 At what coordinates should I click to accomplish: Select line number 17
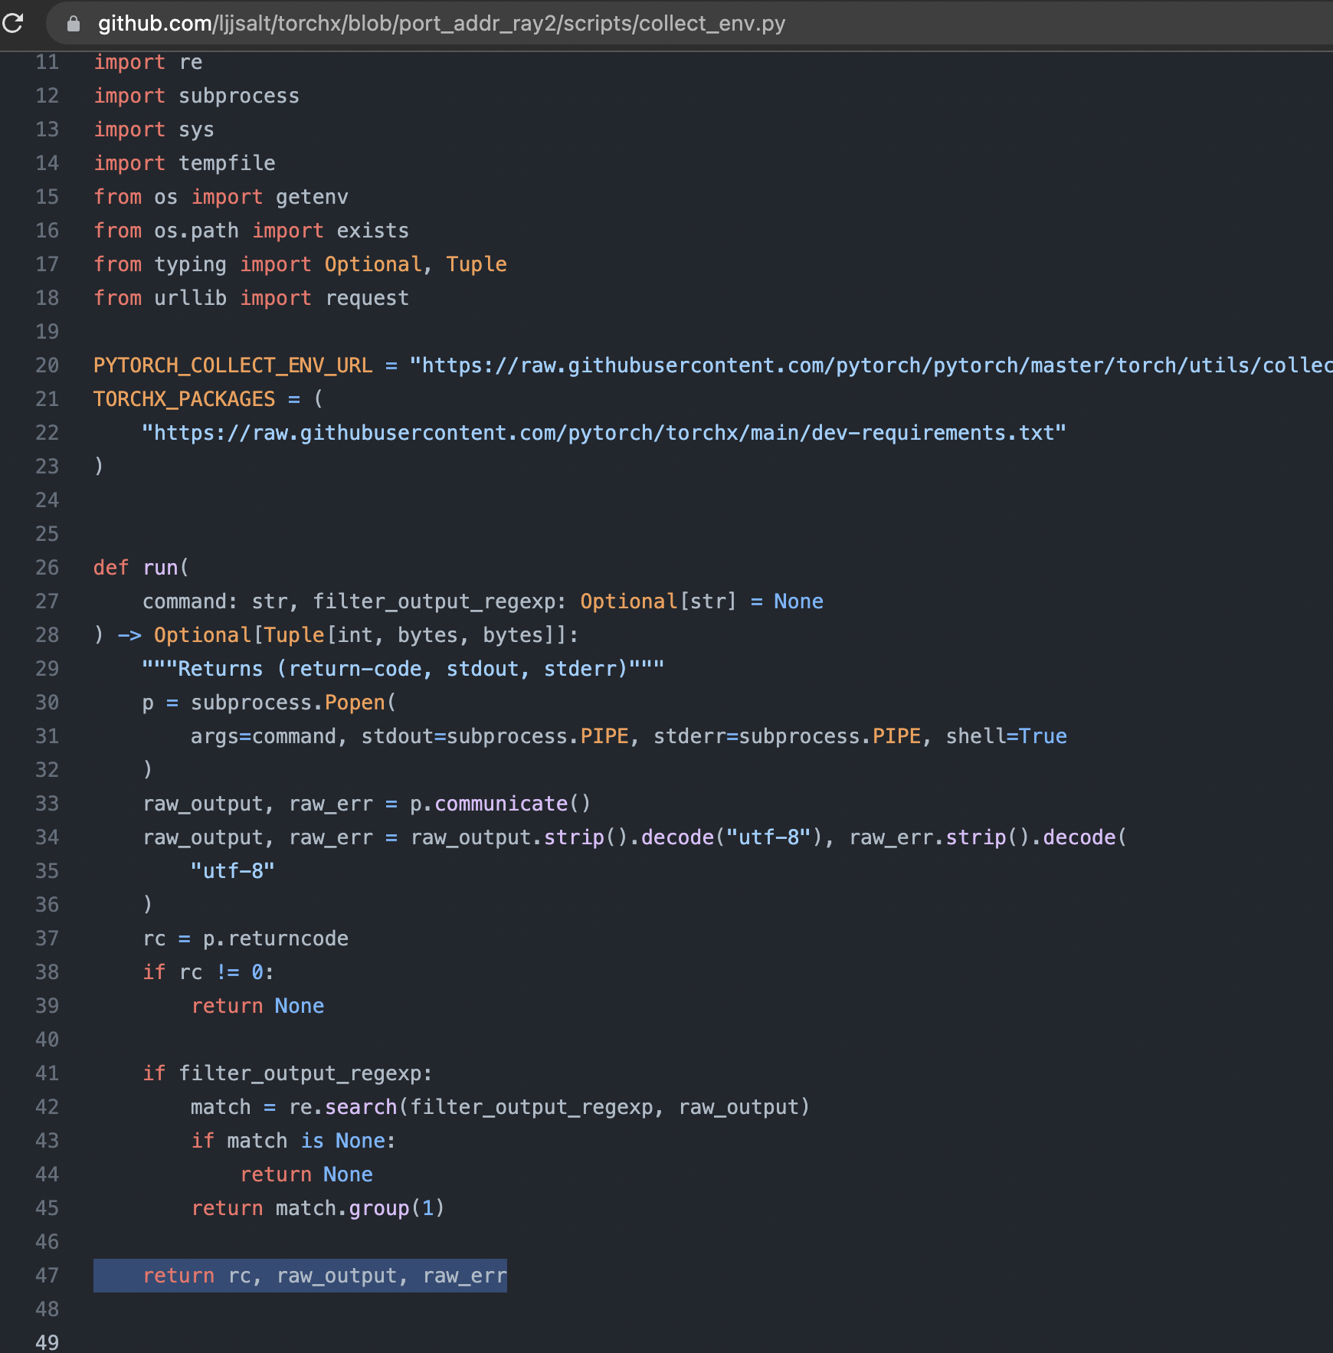tap(47, 264)
